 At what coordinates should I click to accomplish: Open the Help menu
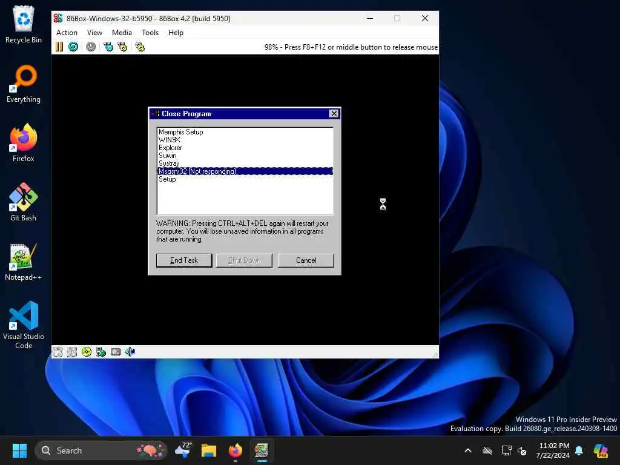(176, 33)
